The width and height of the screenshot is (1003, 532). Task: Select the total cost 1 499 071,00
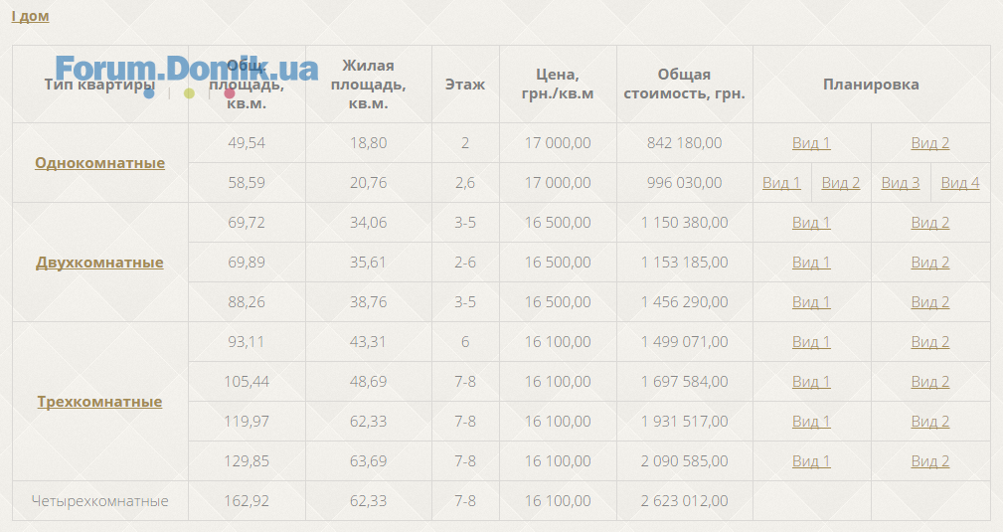[x=685, y=342]
